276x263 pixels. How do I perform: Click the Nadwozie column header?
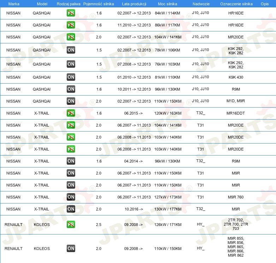coord(201,4)
